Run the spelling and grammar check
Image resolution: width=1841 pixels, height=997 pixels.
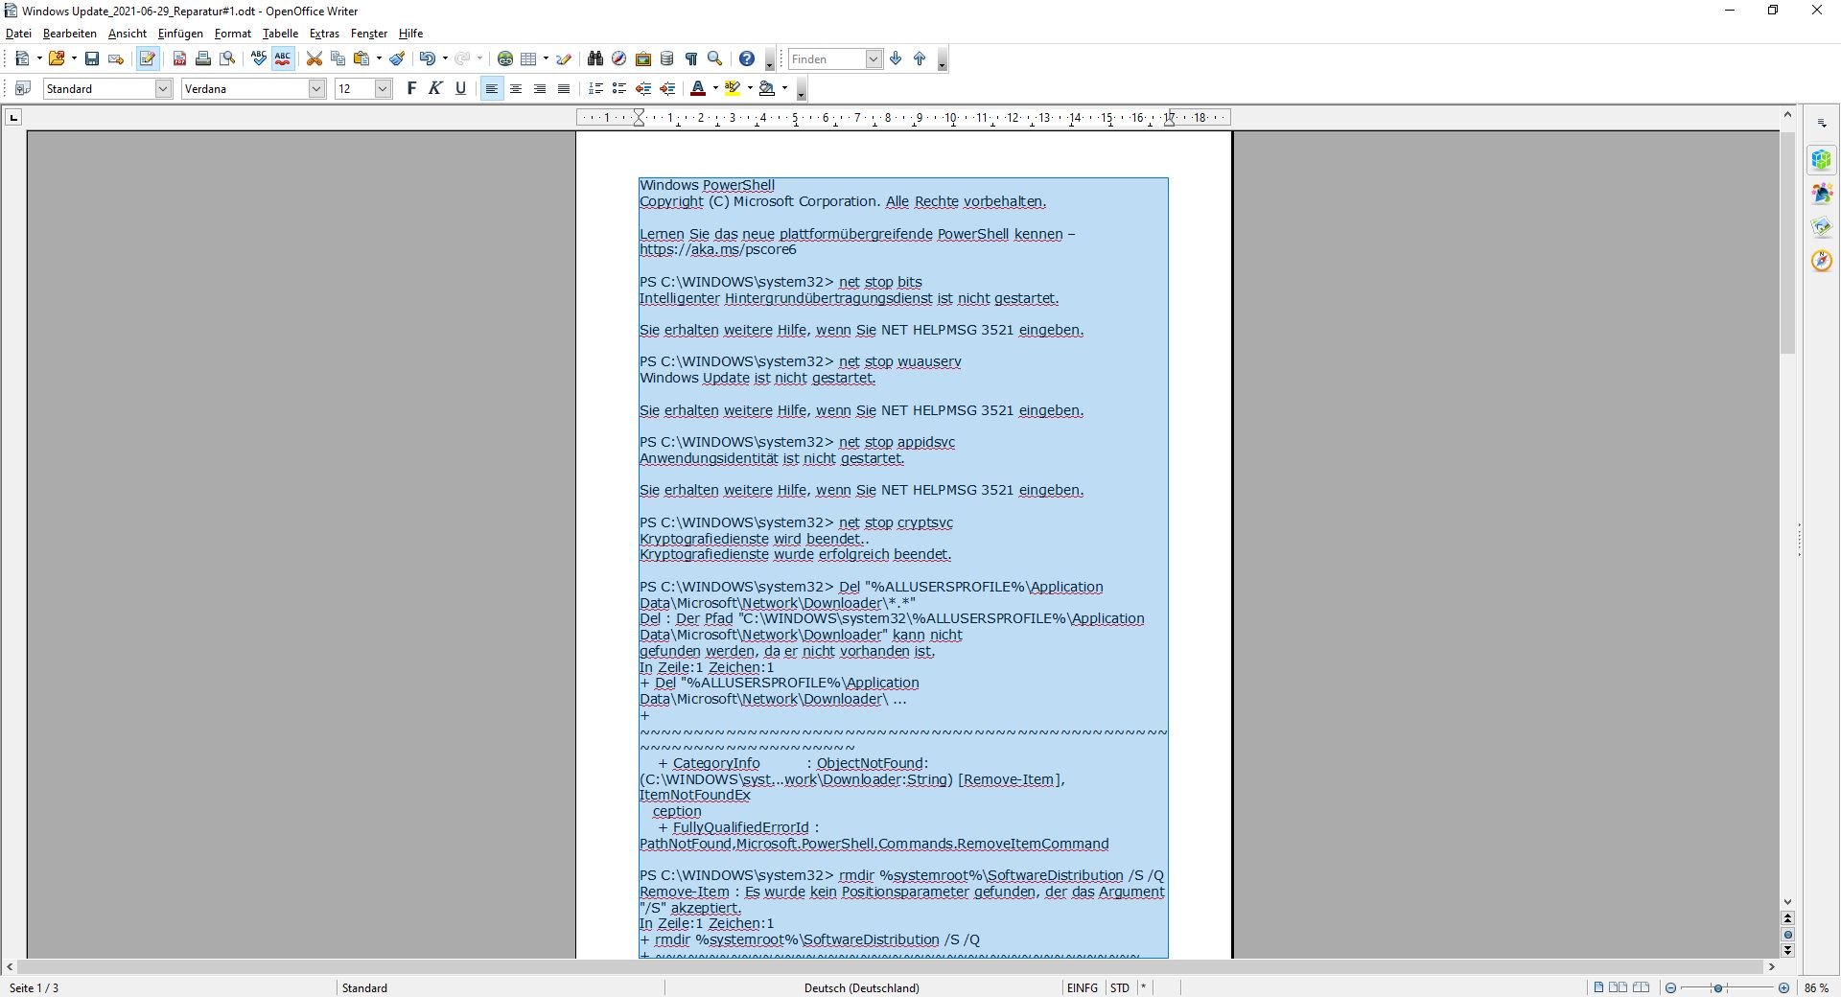pos(259,59)
